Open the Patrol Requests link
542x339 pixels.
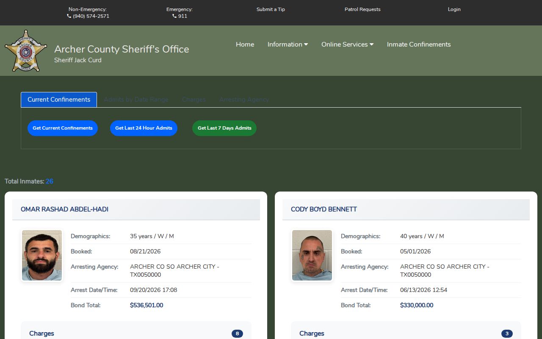pyautogui.click(x=362, y=9)
